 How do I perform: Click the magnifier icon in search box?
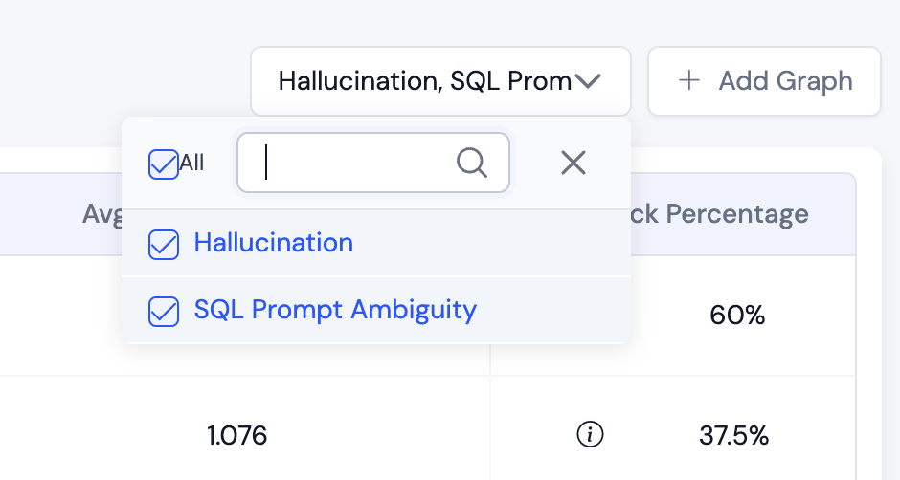pos(471,164)
